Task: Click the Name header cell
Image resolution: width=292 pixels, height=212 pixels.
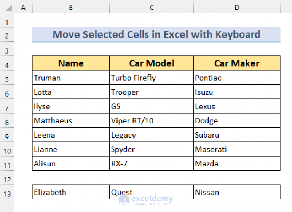Action: (x=71, y=63)
